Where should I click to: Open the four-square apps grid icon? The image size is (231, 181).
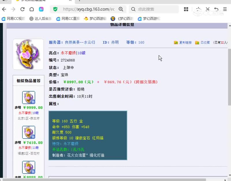pyautogui.click(x=186, y=9)
